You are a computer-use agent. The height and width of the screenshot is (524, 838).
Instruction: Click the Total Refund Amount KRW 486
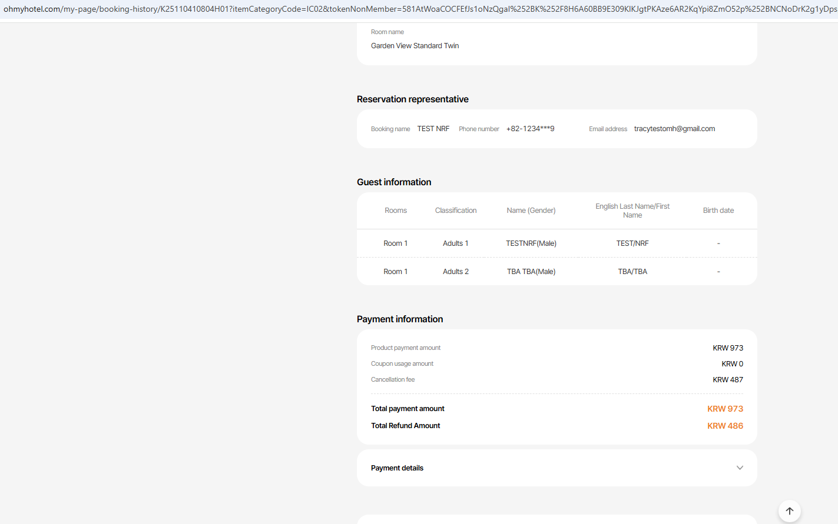tap(725, 426)
